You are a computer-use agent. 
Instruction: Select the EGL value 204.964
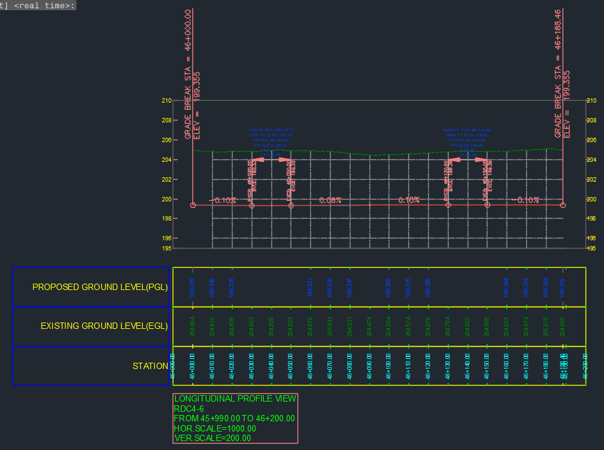192,327
